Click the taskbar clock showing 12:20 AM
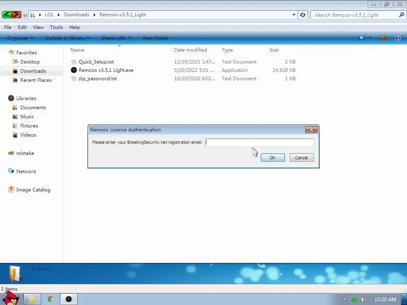Viewport: 407px width, 305px height. 385,299
